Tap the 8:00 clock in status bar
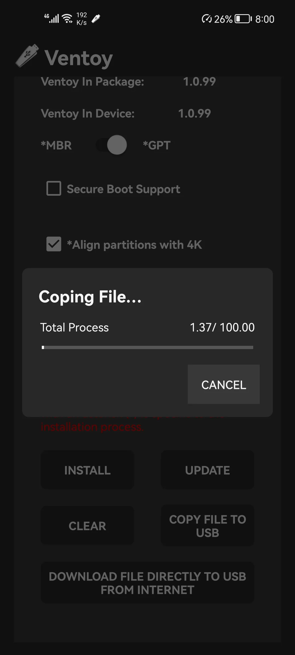The width and height of the screenshot is (295, 655). coord(265,19)
